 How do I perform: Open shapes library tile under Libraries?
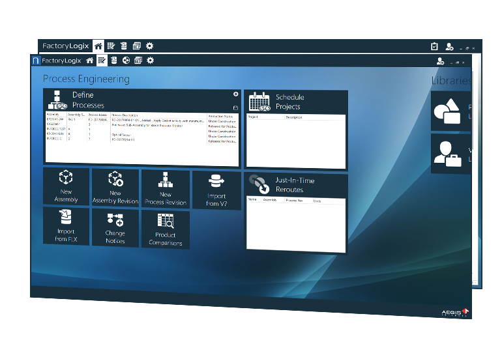point(450,111)
